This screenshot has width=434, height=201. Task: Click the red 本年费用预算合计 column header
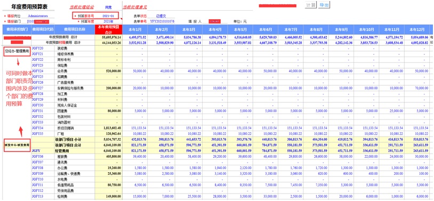tap(108, 29)
